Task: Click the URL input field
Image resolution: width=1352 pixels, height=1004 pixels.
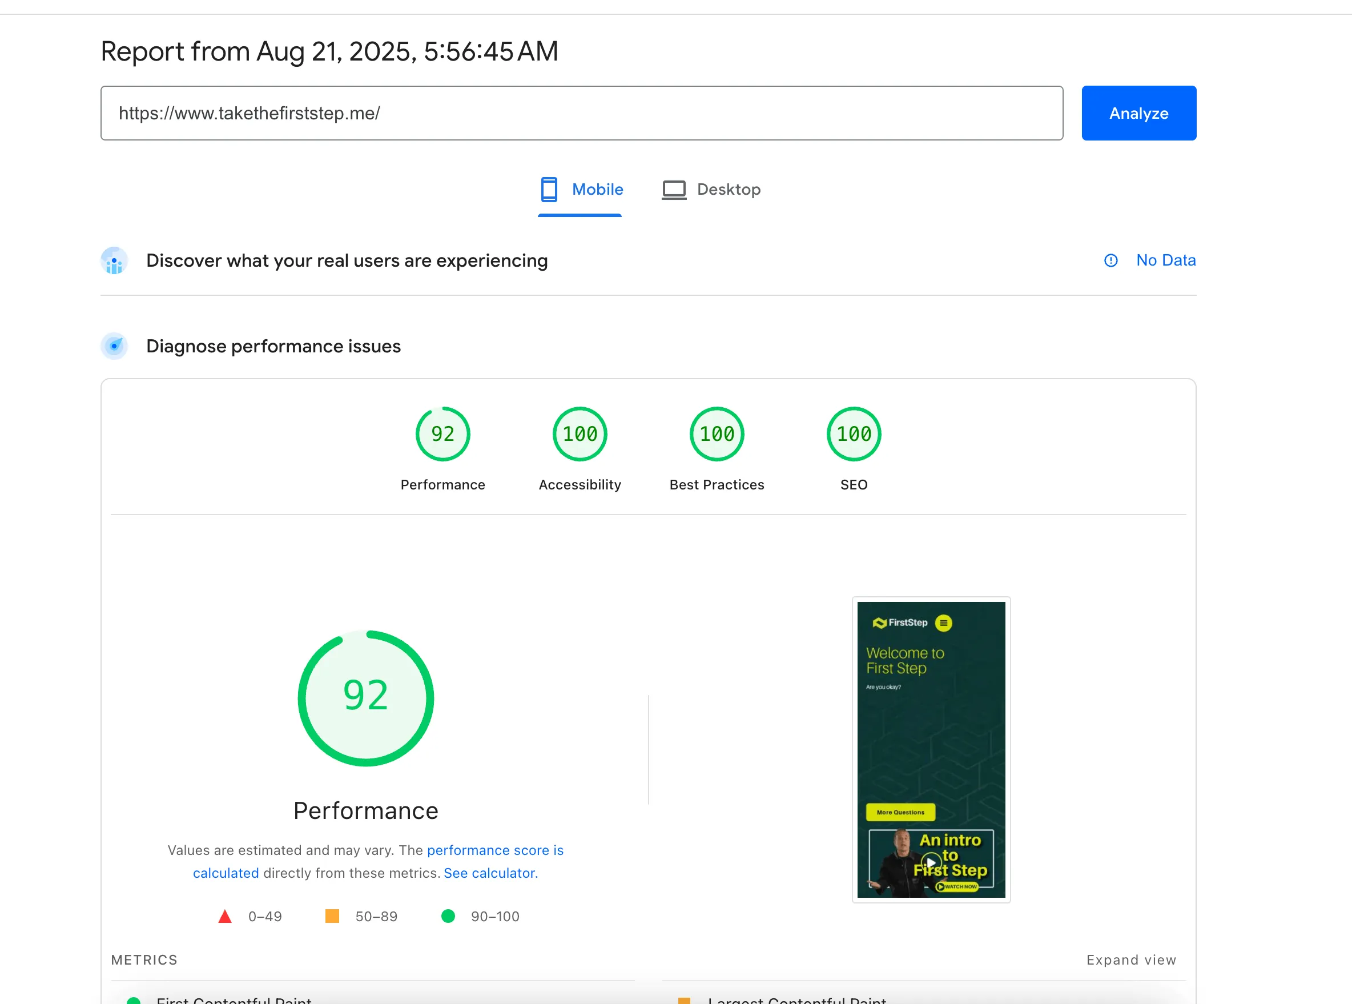Action: pyautogui.click(x=581, y=113)
